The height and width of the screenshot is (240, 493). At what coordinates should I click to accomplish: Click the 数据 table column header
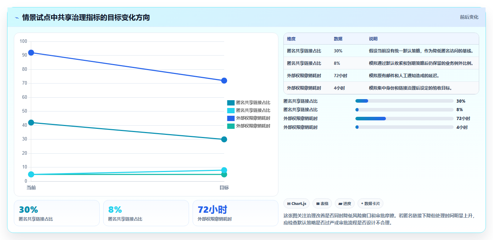point(338,39)
